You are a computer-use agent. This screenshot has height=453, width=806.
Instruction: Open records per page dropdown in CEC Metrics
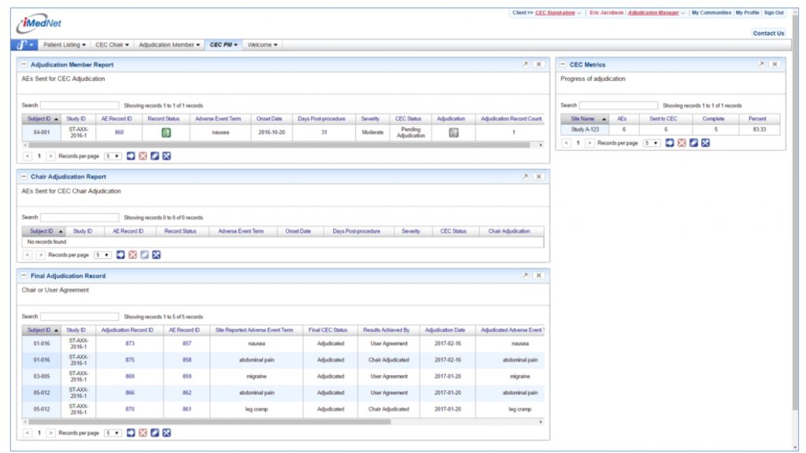652,143
